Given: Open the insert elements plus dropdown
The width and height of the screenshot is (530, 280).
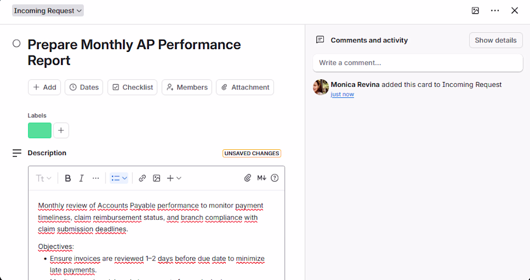Looking at the screenshot, I should coord(174,178).
